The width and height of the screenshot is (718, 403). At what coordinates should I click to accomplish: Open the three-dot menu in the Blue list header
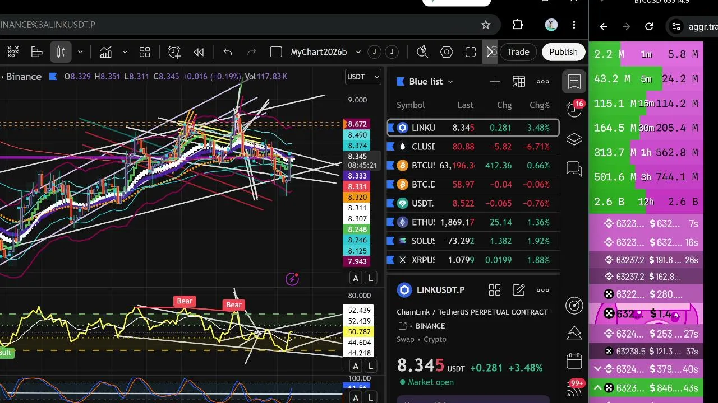pyautogui.click(x=543, y=82)
